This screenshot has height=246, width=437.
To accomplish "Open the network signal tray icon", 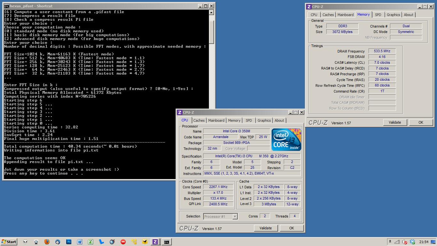I will (x=397, y=242).
